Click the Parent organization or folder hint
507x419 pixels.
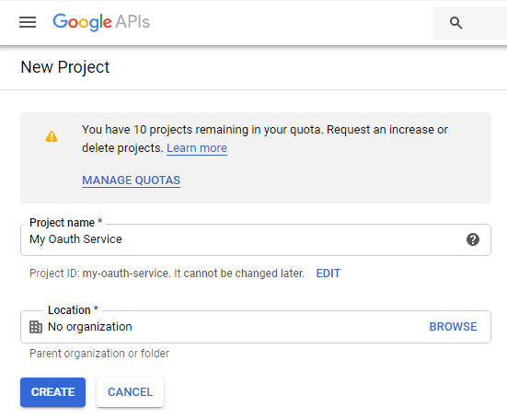(99, 354)
